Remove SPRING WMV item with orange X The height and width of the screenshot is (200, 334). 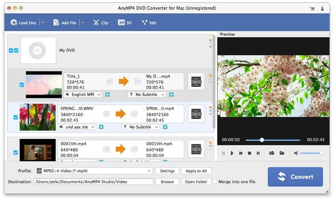tap(210, 107)
